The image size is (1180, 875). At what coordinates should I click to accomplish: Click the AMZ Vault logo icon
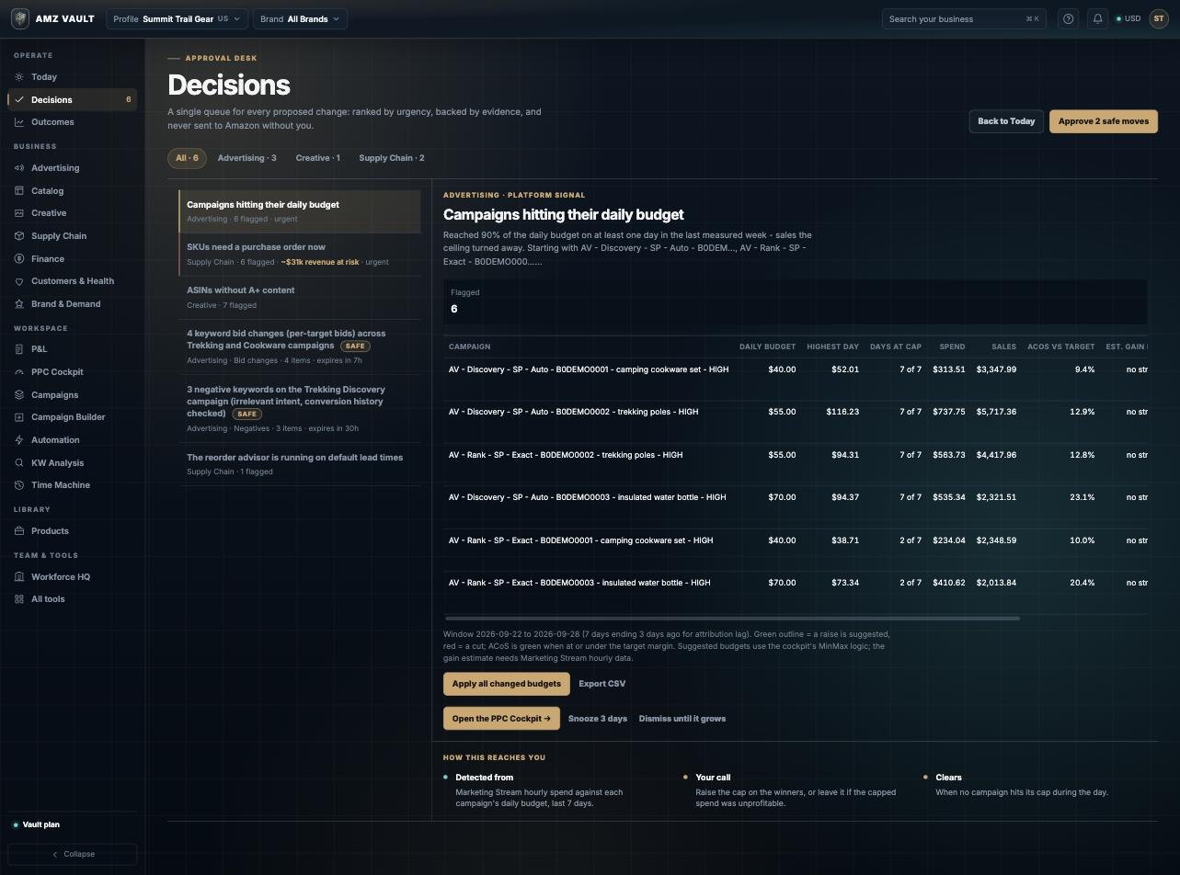19,18
